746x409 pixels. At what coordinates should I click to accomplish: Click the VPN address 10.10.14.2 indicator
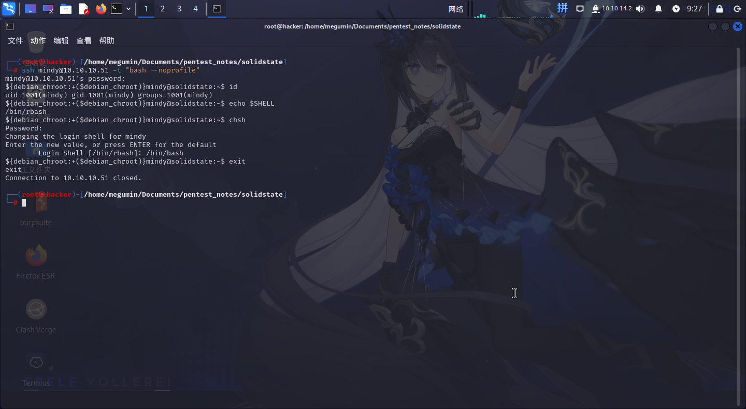(x=611, y=8)
